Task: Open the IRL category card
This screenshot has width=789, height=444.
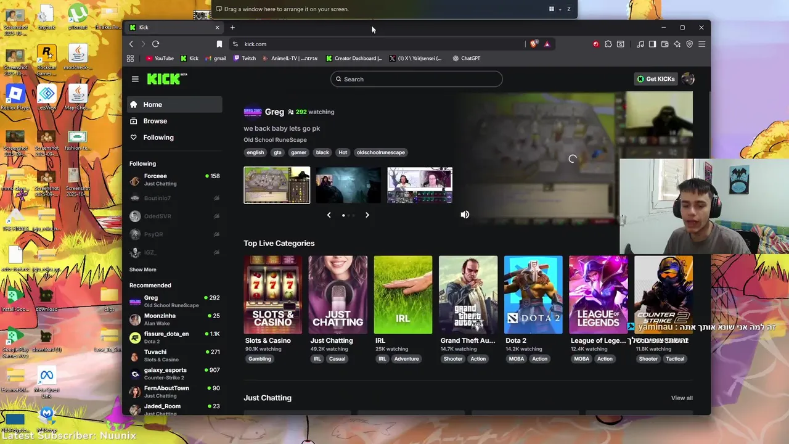Action: (403, 295)
